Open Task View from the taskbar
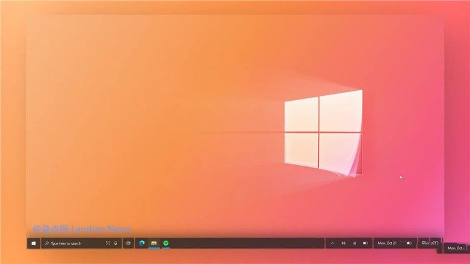This screenshot has width=470, height=264. tap(128, 243)
